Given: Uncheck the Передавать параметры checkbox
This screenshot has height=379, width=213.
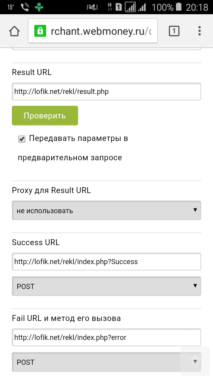Looking at the screenshot, I should click(x=22, y=139).
